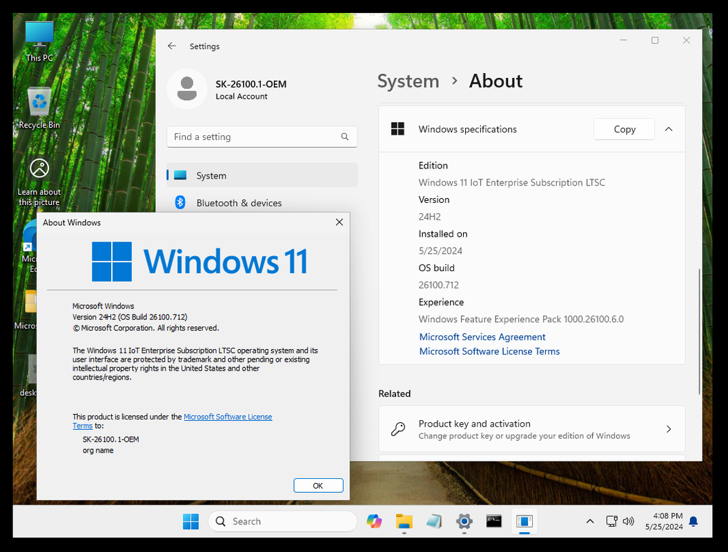Select System in the Settings sidebar

(x=262, y=175)
